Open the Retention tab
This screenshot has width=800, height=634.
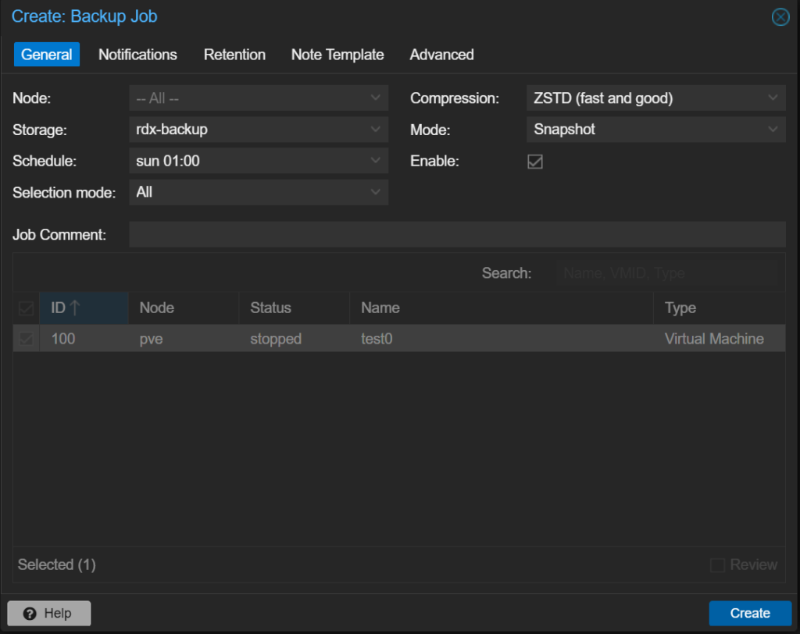[234, 55]
